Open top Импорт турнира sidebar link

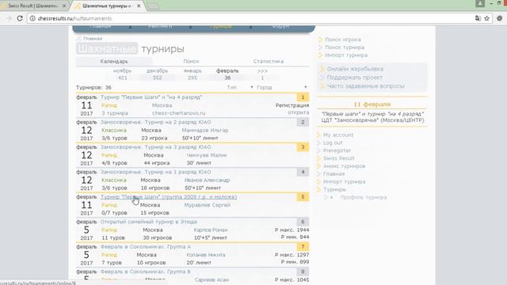[346, 55]
